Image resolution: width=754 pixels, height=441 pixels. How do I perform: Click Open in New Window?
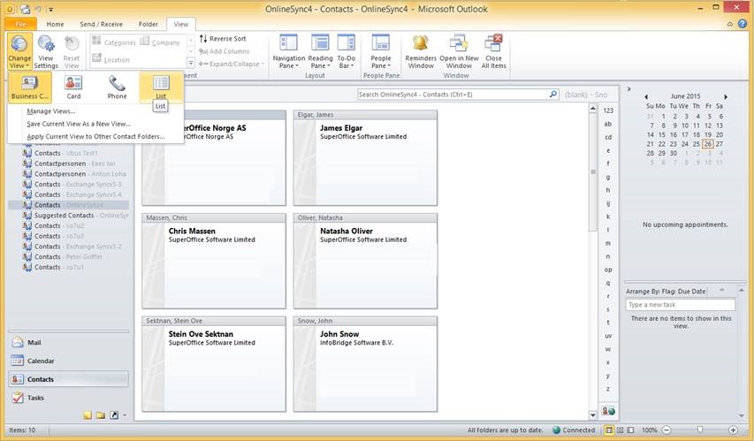click(459, 51)
